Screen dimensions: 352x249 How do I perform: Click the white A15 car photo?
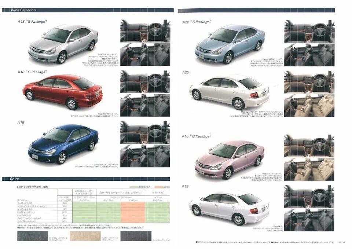coord(229,208)
